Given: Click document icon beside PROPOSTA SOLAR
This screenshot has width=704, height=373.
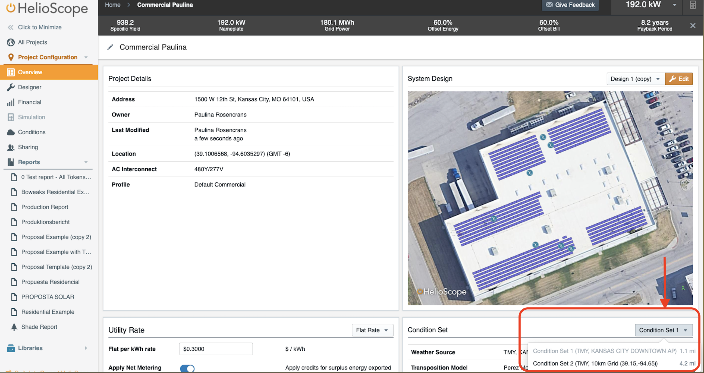Looking at the screenshot, I should coord(14,297).
